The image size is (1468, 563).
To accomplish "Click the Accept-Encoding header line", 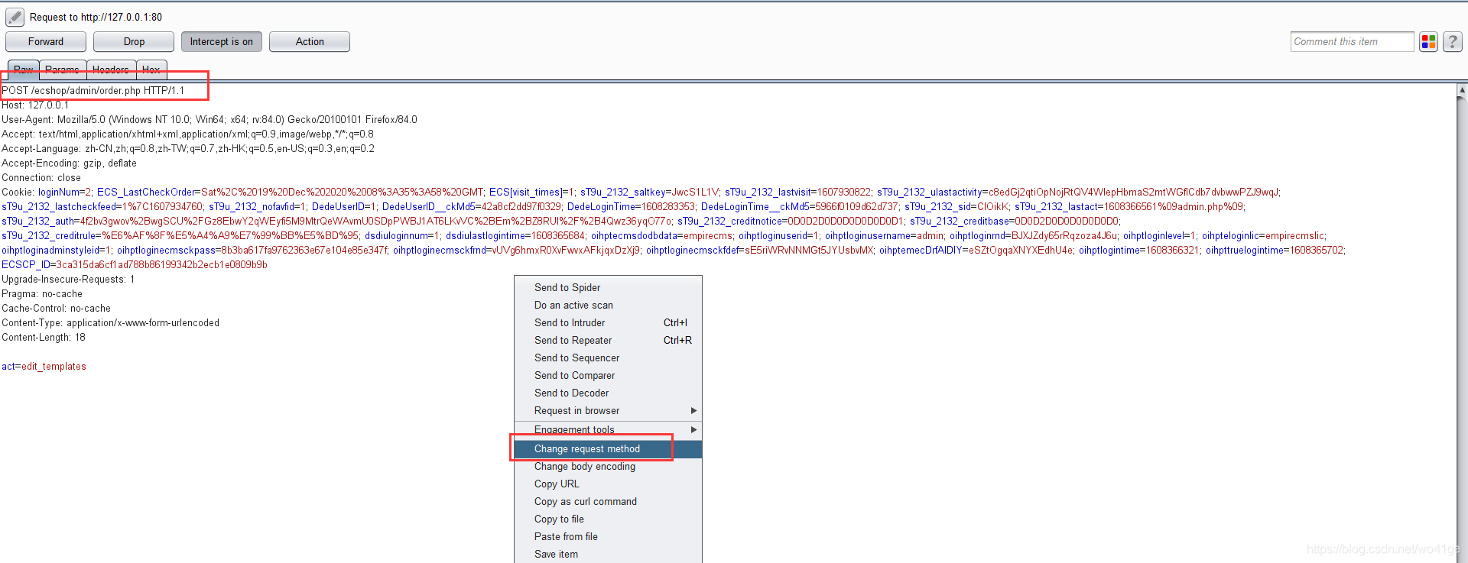I will [x=69, y=163].
